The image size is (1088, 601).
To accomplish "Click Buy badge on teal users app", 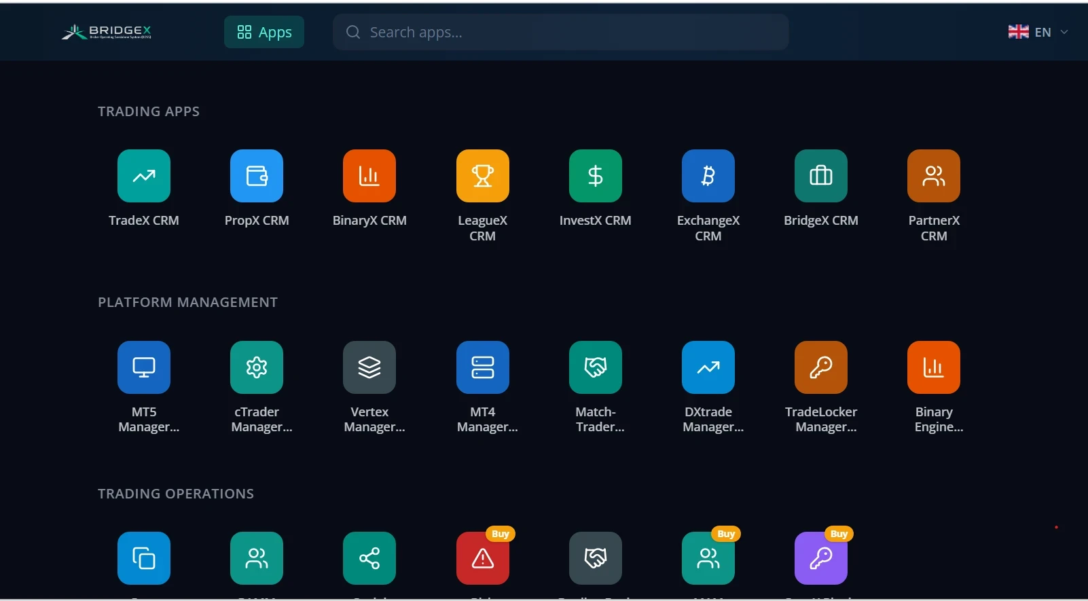I will (726, 534).
